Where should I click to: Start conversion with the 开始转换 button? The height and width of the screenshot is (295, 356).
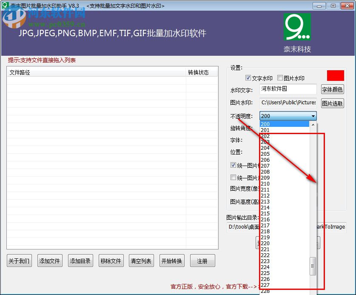coord(172,261)
